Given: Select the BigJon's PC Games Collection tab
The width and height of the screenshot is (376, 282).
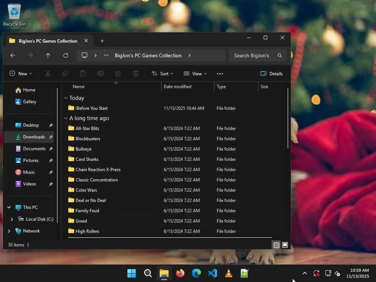Looking at the screenshot, I should tap(48, 41).
